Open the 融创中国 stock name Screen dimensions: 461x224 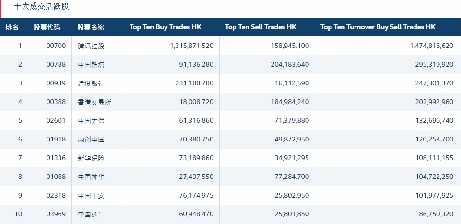pyautogui.click(x=91, y=140)
